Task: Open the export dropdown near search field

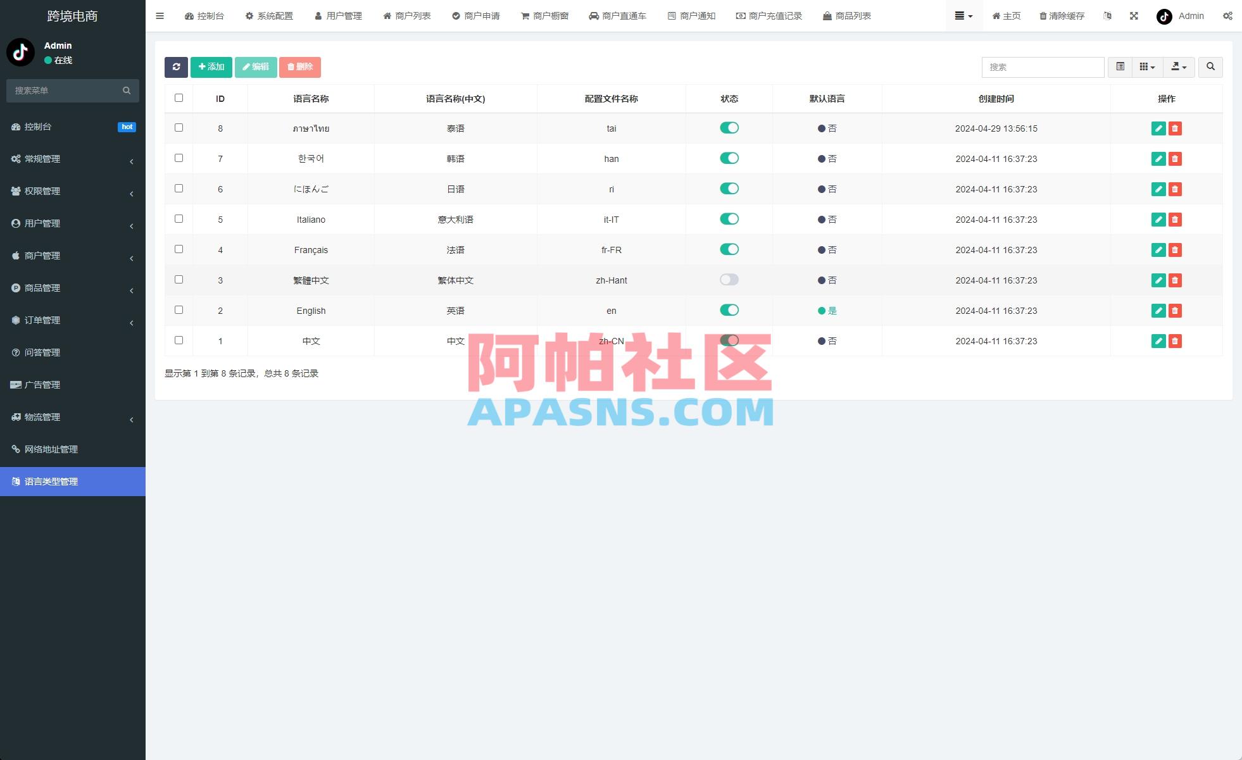Action: [1179, 67]
